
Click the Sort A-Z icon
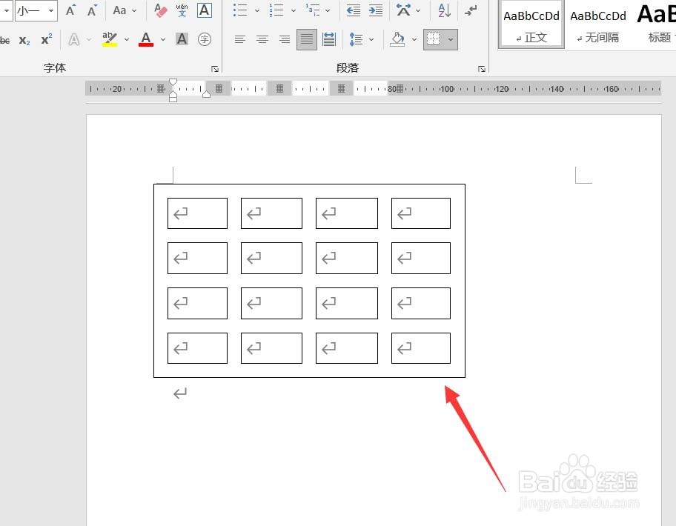[444, 10]
